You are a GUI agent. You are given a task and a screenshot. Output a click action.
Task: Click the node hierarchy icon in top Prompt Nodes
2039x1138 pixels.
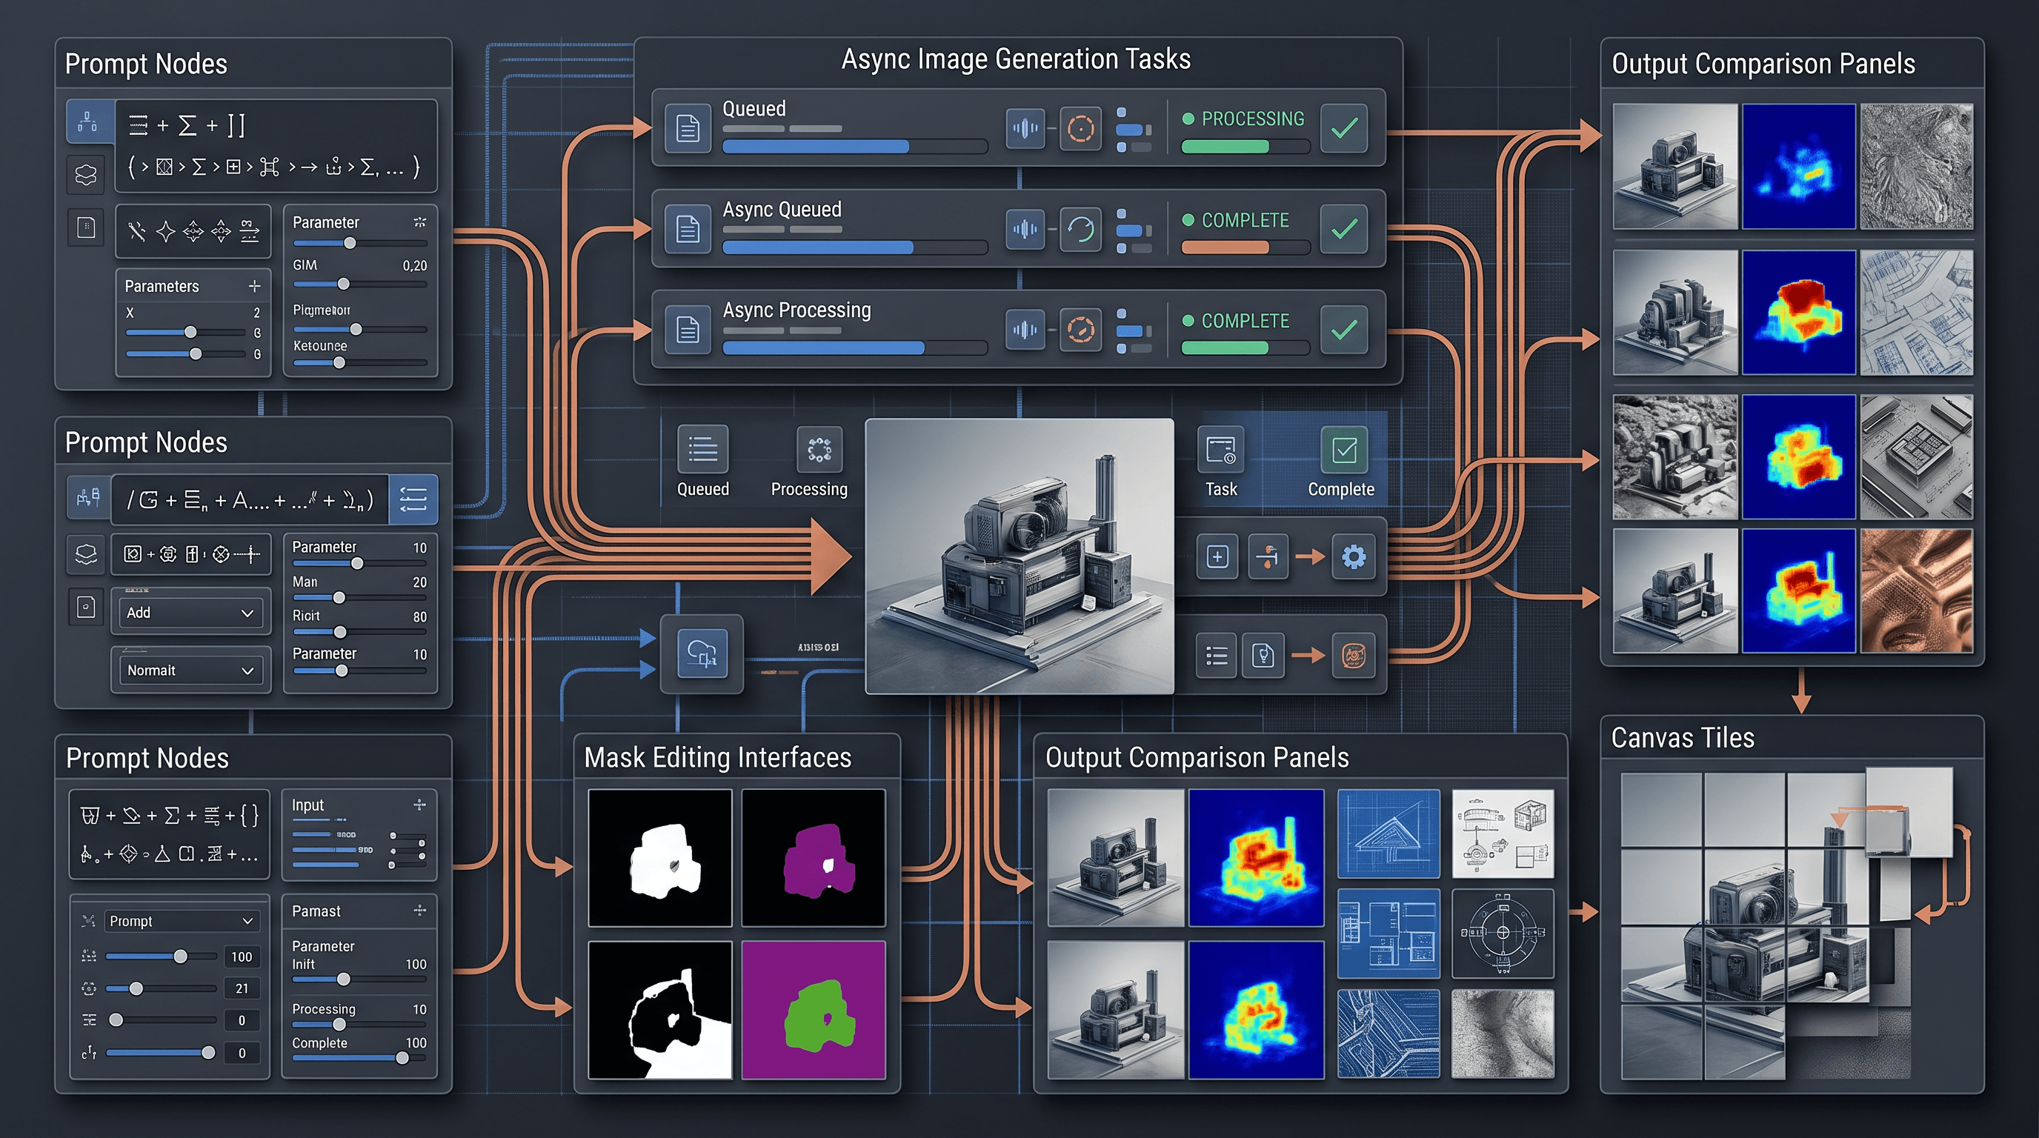pos(88,122)
